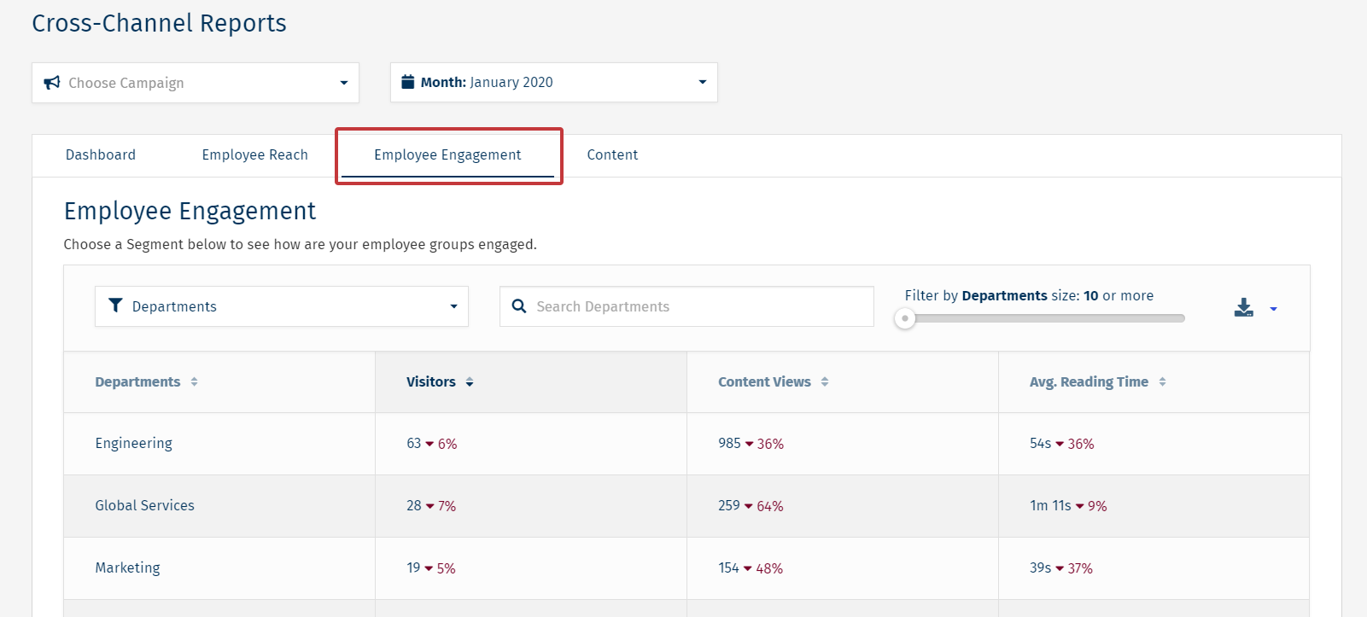
Task: Click Marketing visitors value 19
Action: 413,568
